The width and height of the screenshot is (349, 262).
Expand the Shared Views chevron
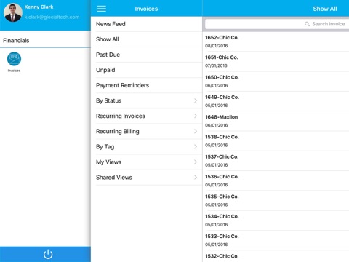click(x=196, y=178)
